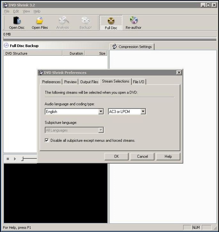Click the DVD Structure column header
This screenshot has height=232, width=219.
pos(33,53)
